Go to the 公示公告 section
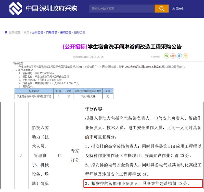Image resolution: width=204 pixels, height=192 pixels. [37, 32]
